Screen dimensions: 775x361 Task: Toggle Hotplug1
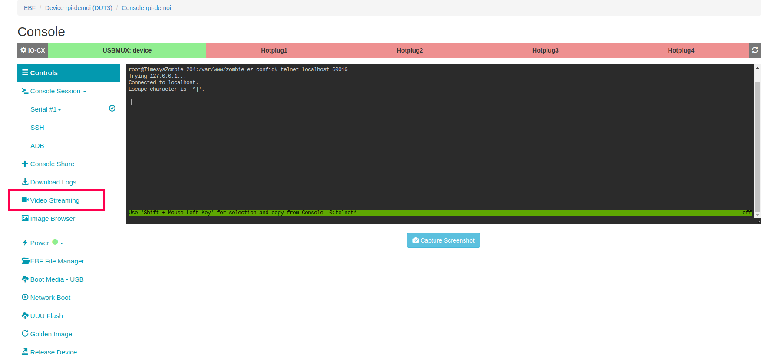click(x=274, y=50)
